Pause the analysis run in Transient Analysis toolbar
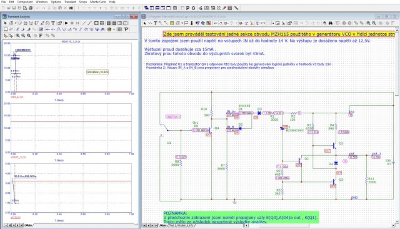The height and width of the screenshot is (229, 400). coord(77,23)
